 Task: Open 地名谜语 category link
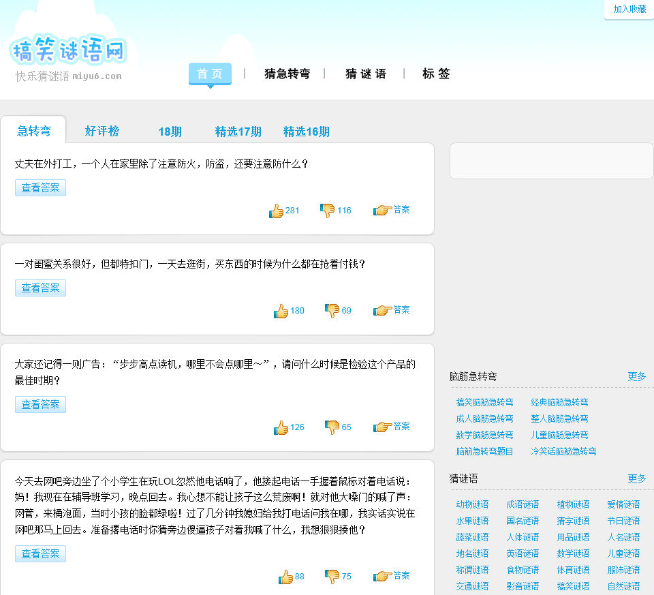tap(473, 553)
